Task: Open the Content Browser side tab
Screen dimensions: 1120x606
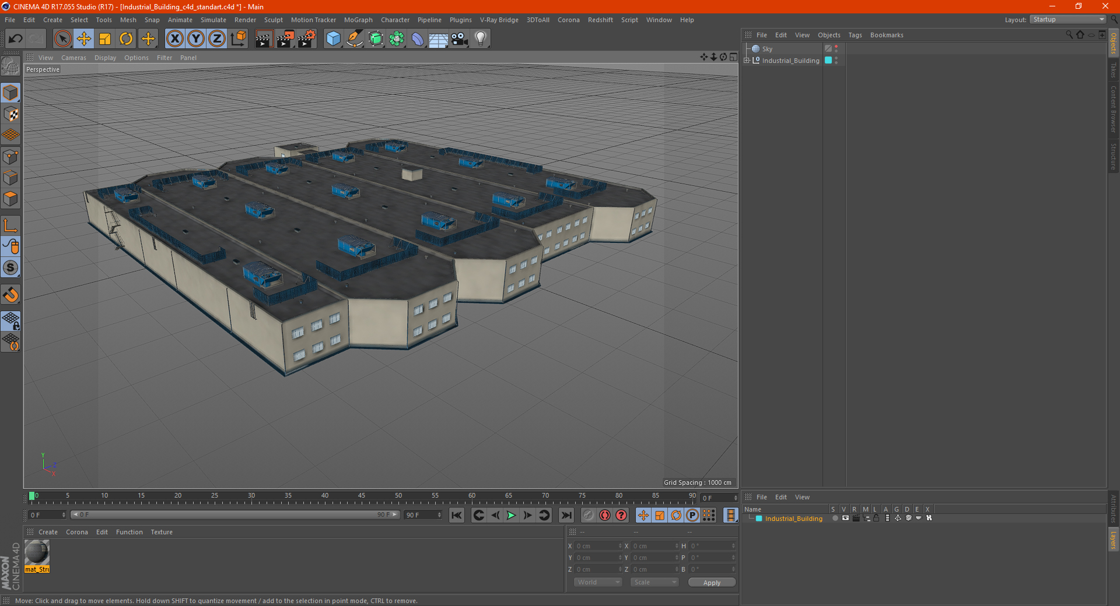Action: 1113,109
